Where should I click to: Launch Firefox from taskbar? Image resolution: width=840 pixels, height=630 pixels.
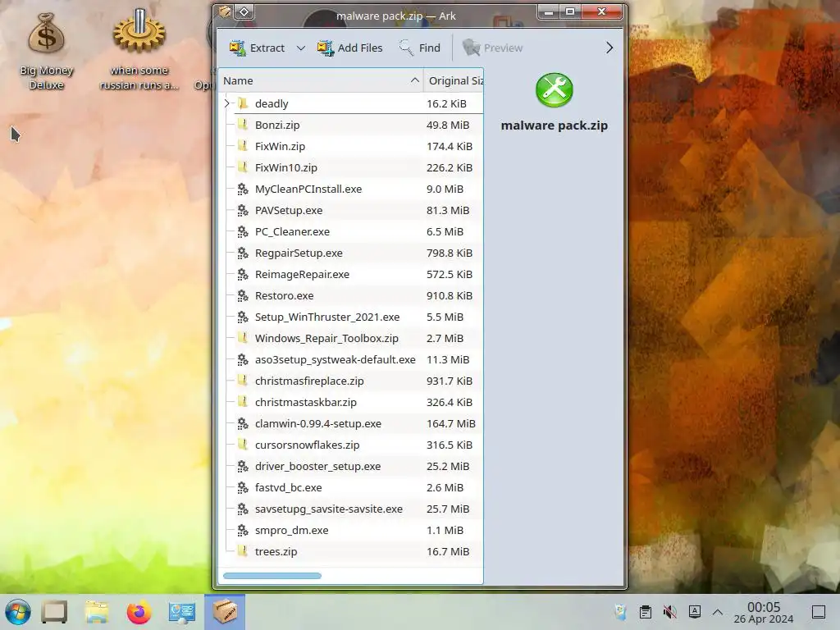coord(139,612)
